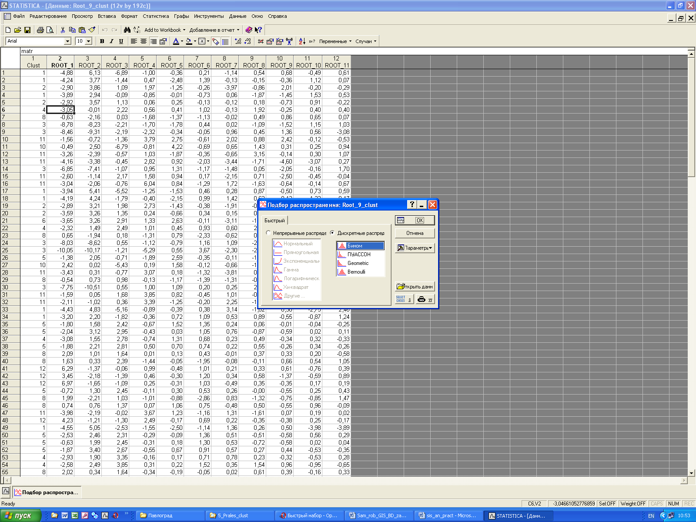Click Отмена button
Image resolution: width=696 pixels, height=522 pixels.
[x=415, y=233]
